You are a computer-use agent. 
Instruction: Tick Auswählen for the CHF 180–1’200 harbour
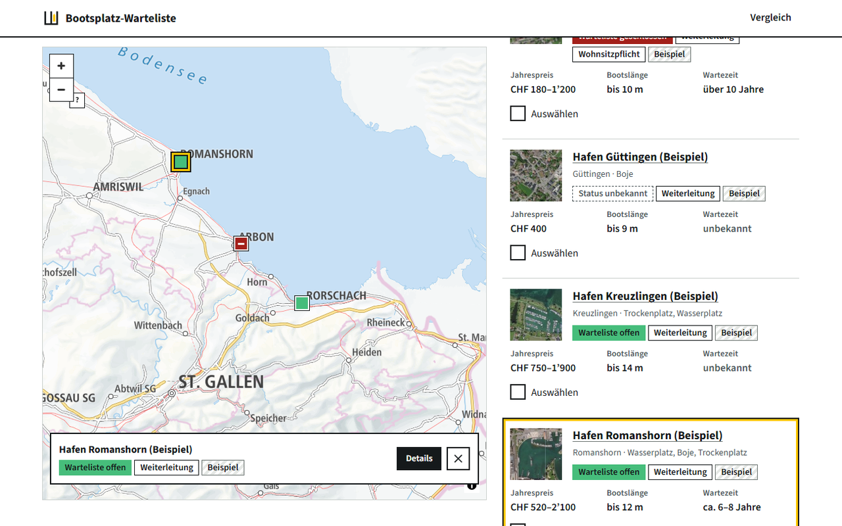[x=518, y=114]
